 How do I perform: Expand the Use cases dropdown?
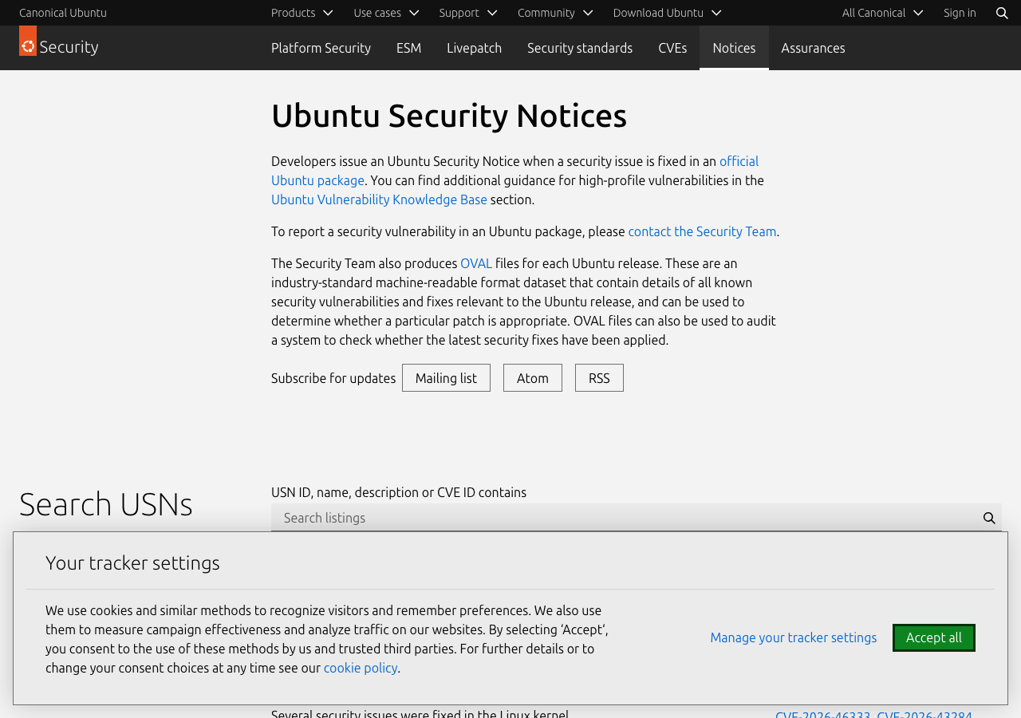tap(387, 13)
